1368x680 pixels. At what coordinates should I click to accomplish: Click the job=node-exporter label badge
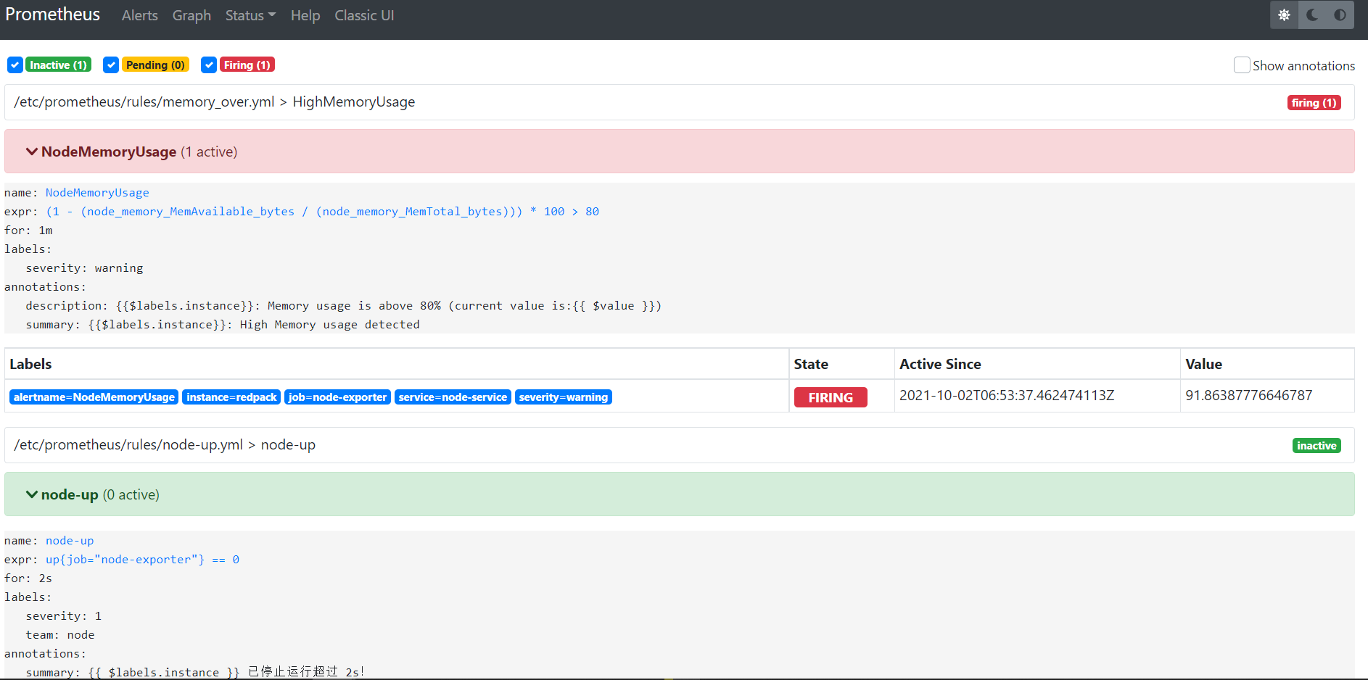pyautogui.click(x=337, y=397)
